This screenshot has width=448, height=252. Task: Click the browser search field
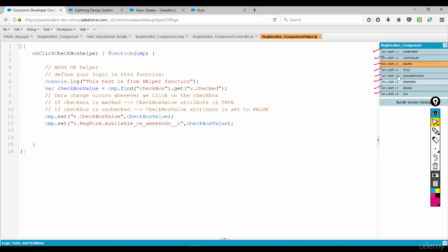[322, 20]
